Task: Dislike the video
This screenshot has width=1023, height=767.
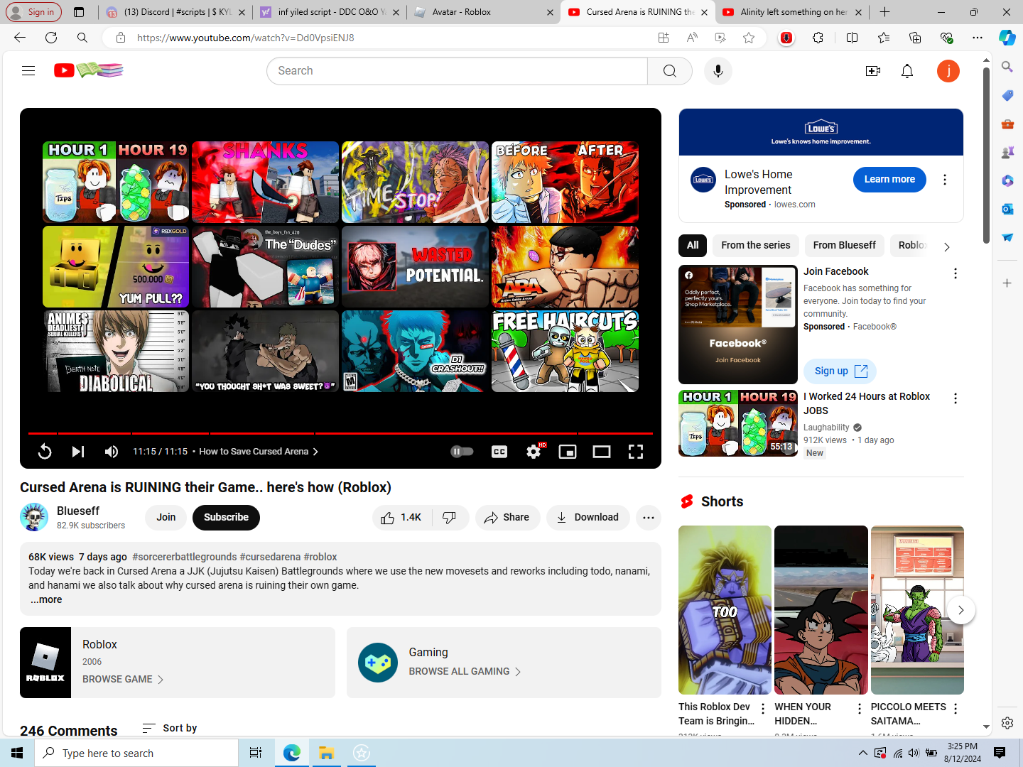Action: (450, 518)
